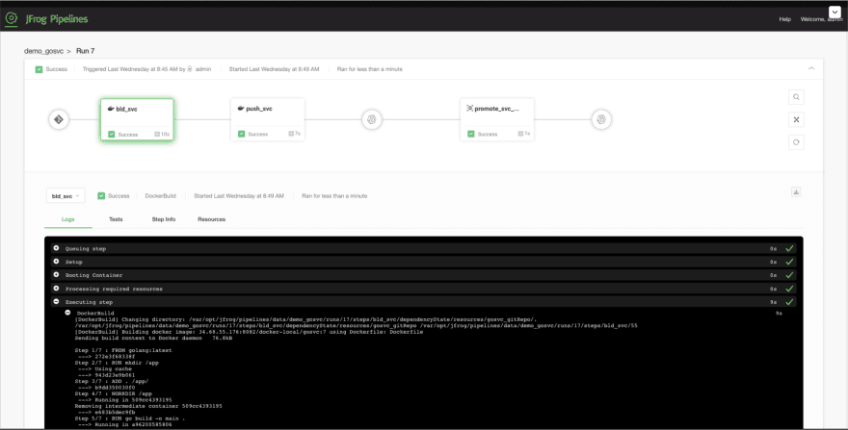This screenshot has width=848, height=430.
Task: Expand the Queuing step log section
Action: (x=56, y=248)
